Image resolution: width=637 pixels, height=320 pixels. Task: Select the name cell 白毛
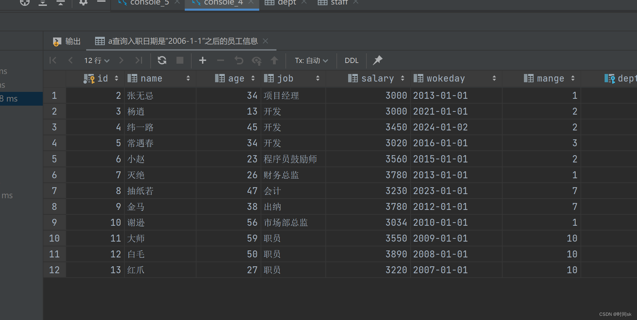[160, 254]
